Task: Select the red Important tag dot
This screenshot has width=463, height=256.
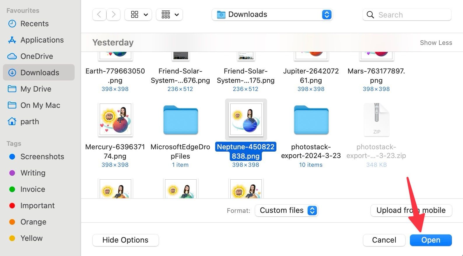Action: click(12, 206)
